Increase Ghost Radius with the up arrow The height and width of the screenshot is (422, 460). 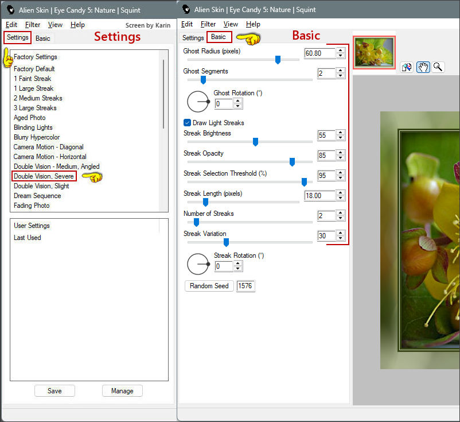pos(341,51)
